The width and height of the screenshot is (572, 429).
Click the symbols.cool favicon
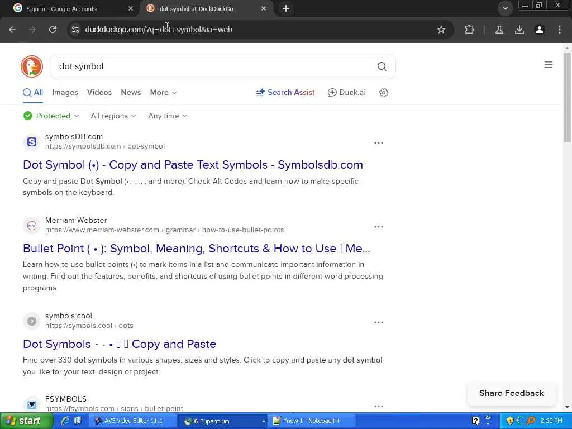point(32,321)
